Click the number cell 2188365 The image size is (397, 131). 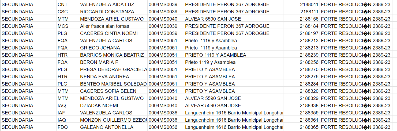click(x=309, y=127)
